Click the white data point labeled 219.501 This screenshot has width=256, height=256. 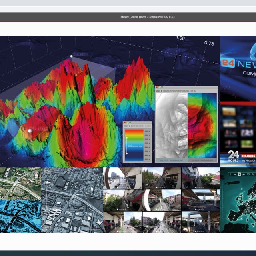(72, 56)
